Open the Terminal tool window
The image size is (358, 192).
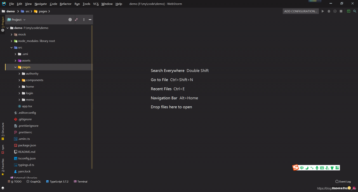click(81, 182)
